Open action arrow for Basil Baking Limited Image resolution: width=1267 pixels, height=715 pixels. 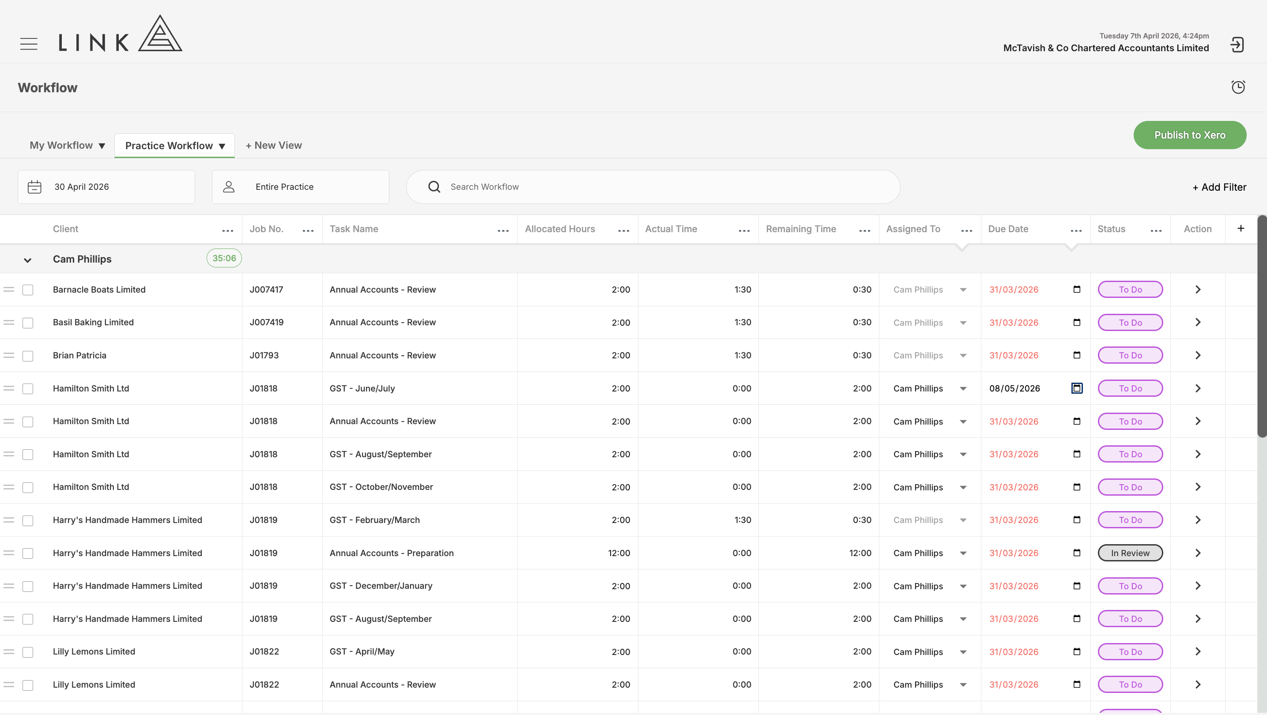pyautogui.click(x=1198, y=322)
